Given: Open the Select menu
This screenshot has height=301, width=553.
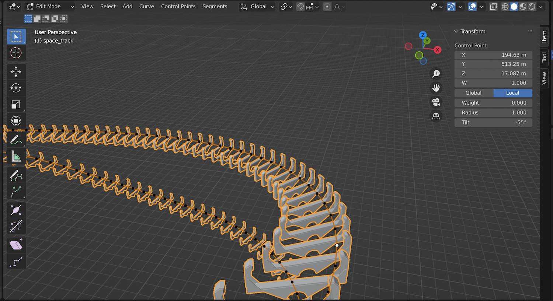Looking at the screenshot, I should (x=108, y=7).
